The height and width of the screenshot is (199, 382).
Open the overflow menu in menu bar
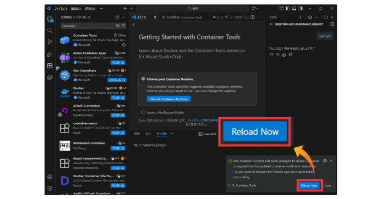101,9
